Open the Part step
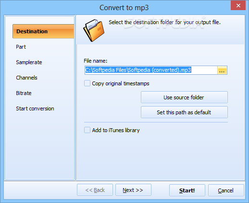The image size is (249, 203). coord(21,47)
